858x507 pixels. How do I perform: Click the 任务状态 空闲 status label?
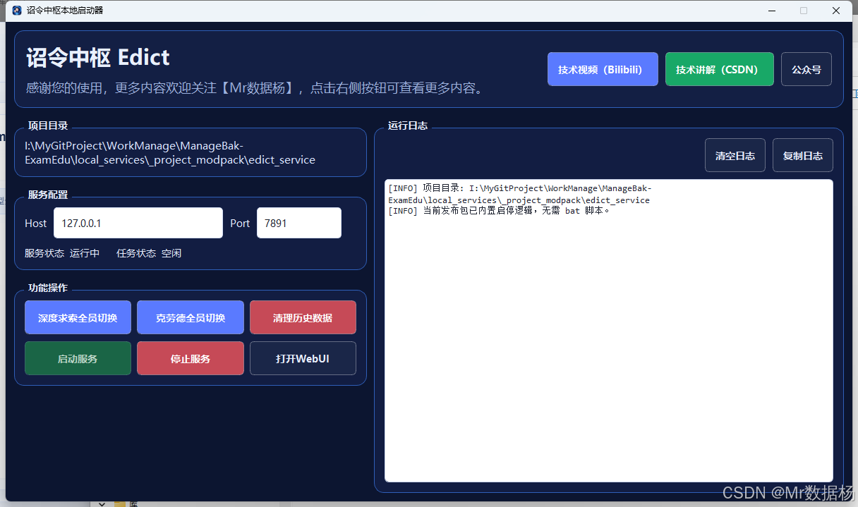click(150, 253)
